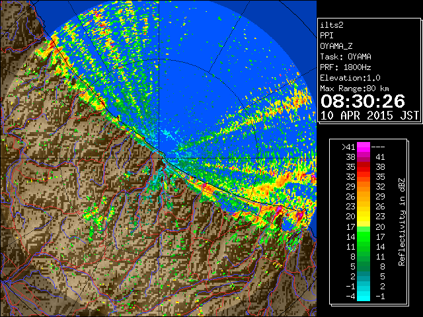Image resolution: width=423 pixels, height=317 pixels.
Task: Click the 'PPI' scan type text
Action: pos(327,36)
